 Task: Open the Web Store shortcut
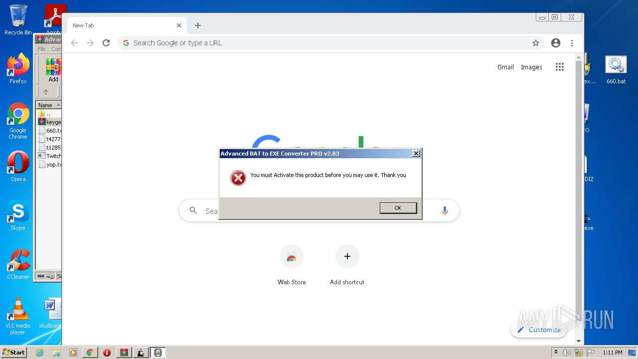click(292, 265)
